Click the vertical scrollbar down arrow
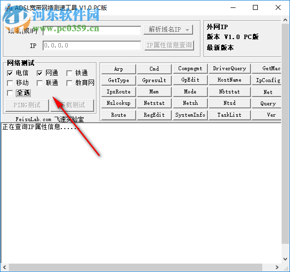 [x=285, y=259]
